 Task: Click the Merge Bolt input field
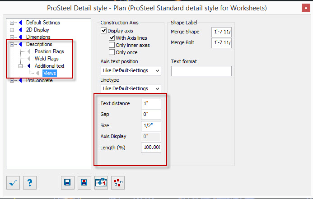[221, 43]
